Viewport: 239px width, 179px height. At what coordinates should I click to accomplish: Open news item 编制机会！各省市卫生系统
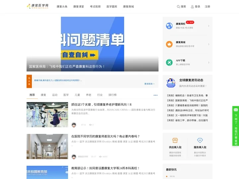(x=187, y=95)
